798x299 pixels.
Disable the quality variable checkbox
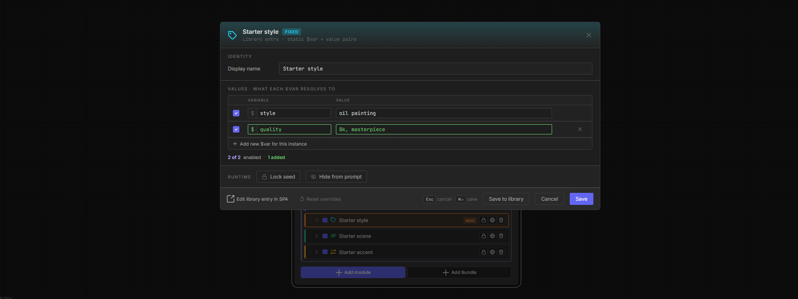click(x=236, y=129)
